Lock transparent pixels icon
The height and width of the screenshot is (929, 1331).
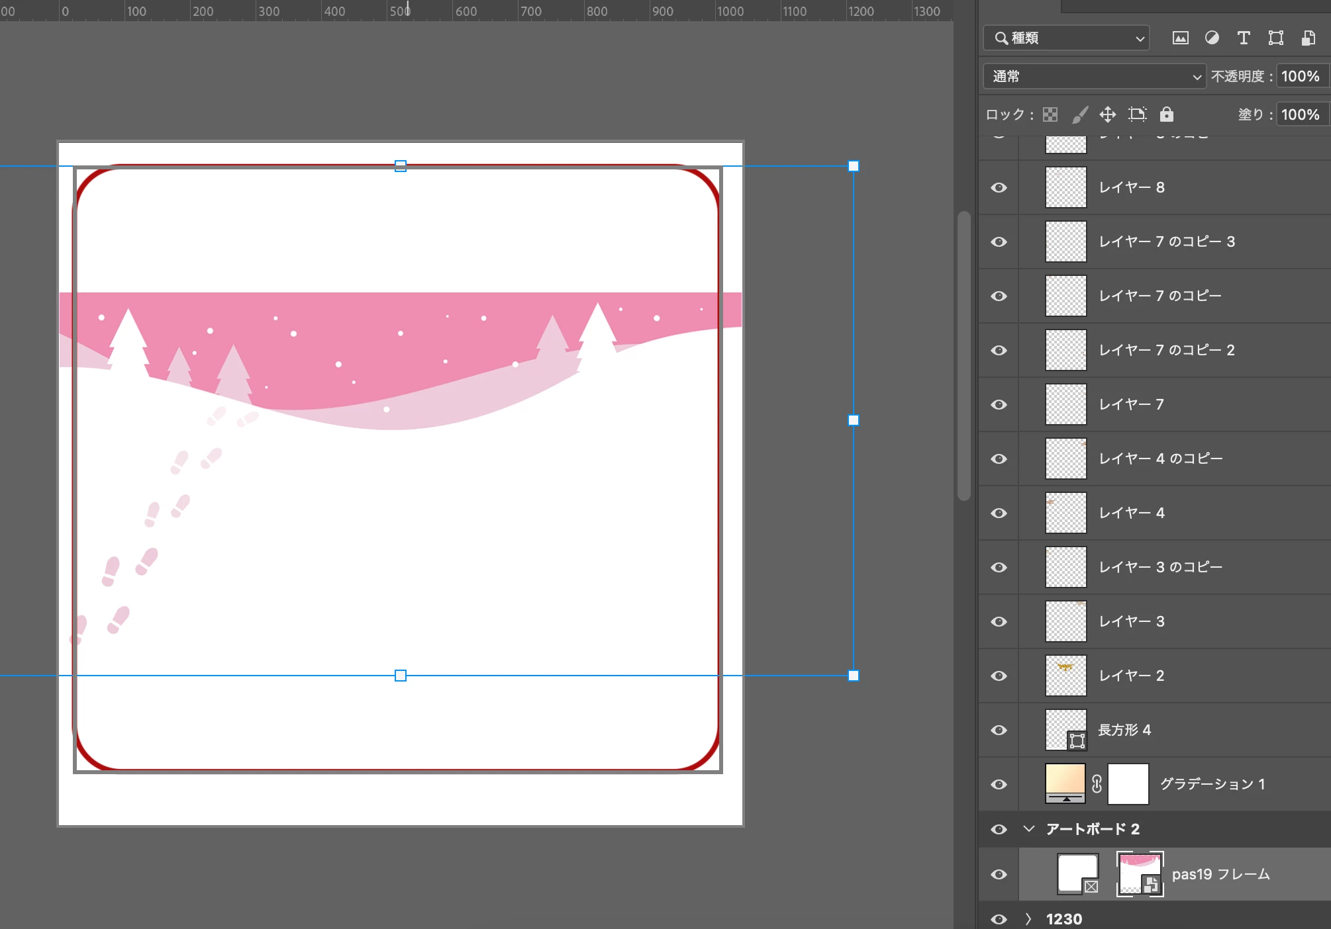coord(1050,114)
